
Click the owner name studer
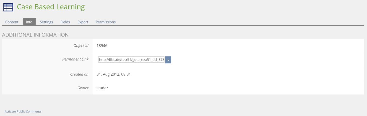click(x=102, y=88)
